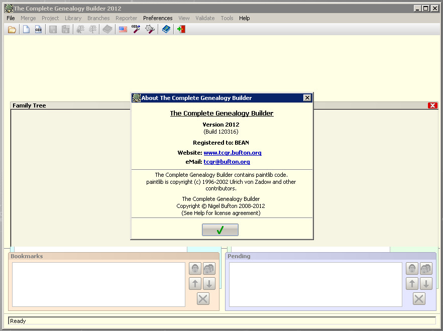This screenshot has width=443, height=331.
Task: Click the Registered to: BEAN text
Action: tap(221, 143)
